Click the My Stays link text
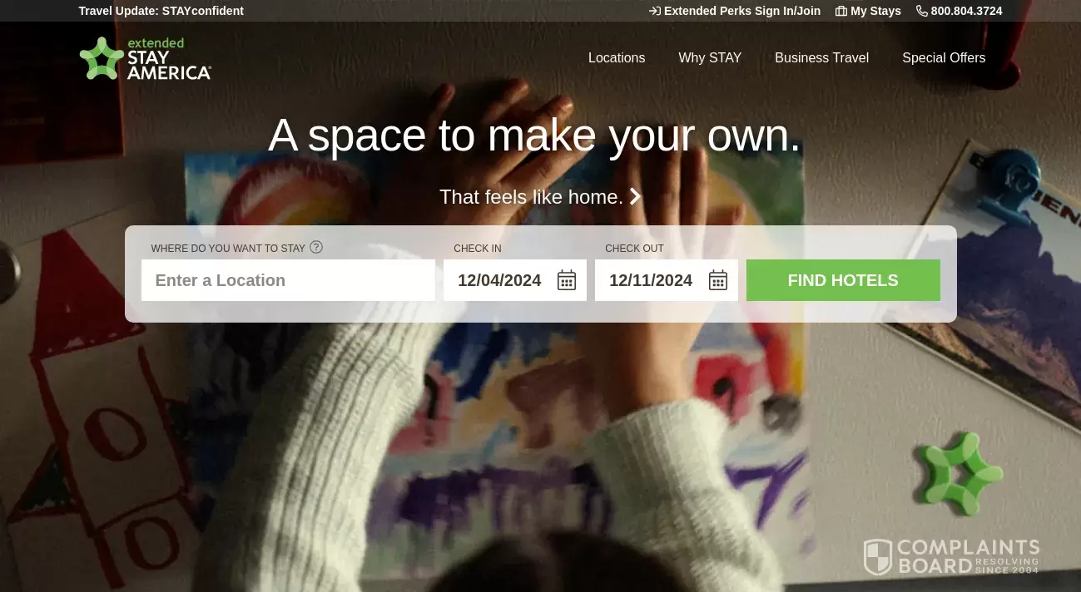Screen dimensions: 1081x592 (875, 11)
